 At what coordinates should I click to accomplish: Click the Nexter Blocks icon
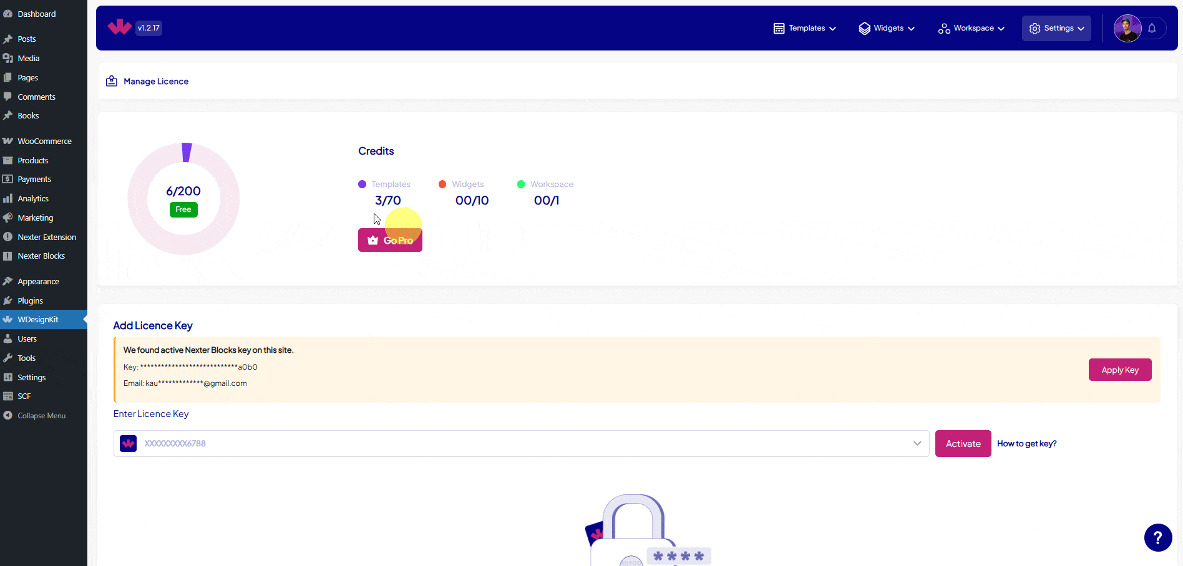[x=8, y=256]
